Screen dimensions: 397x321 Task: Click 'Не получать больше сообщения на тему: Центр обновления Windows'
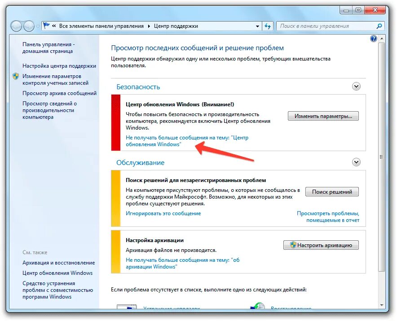(x=187, y=141)
